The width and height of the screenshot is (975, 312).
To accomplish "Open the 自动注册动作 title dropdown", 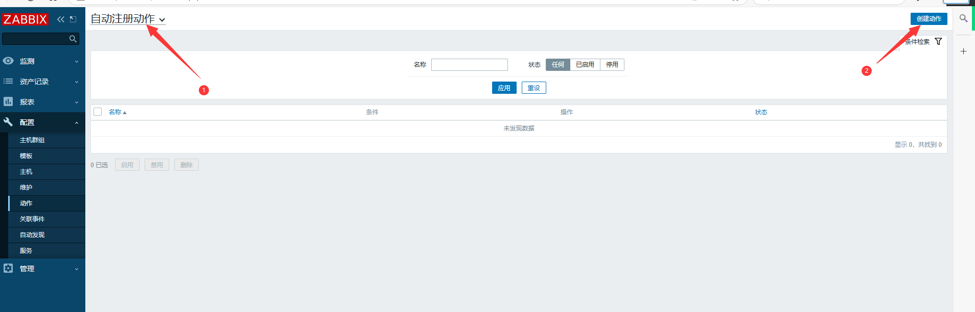I will (x=128, y=19).
